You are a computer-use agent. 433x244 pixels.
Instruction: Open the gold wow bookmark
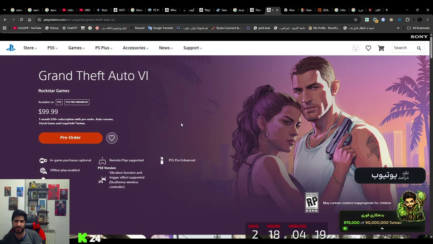[263, 28]
